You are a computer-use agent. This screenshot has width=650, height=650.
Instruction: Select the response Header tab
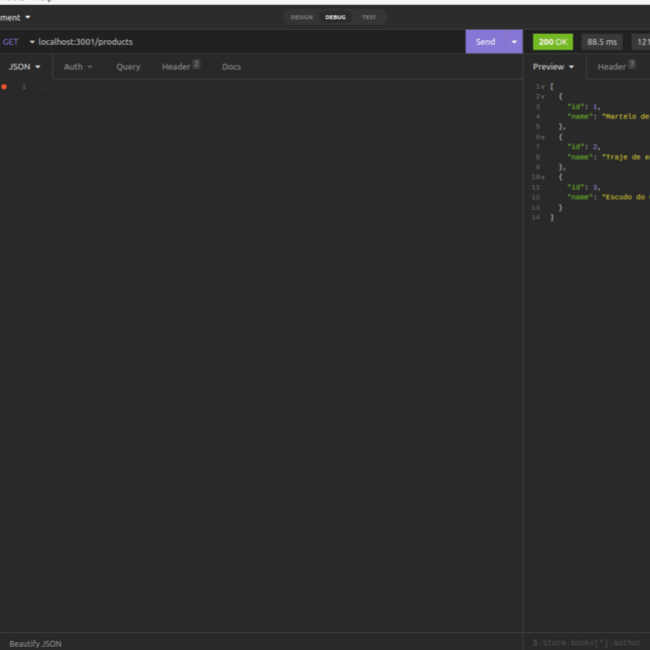point(616,67)
